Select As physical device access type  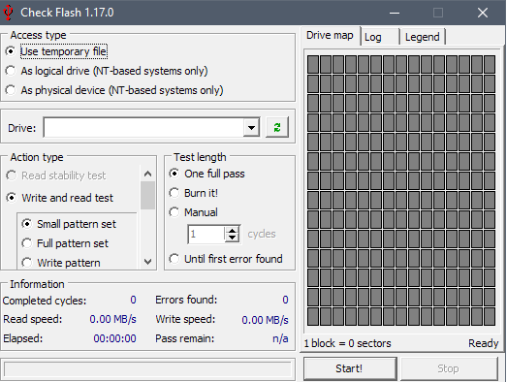coord(114,90)
